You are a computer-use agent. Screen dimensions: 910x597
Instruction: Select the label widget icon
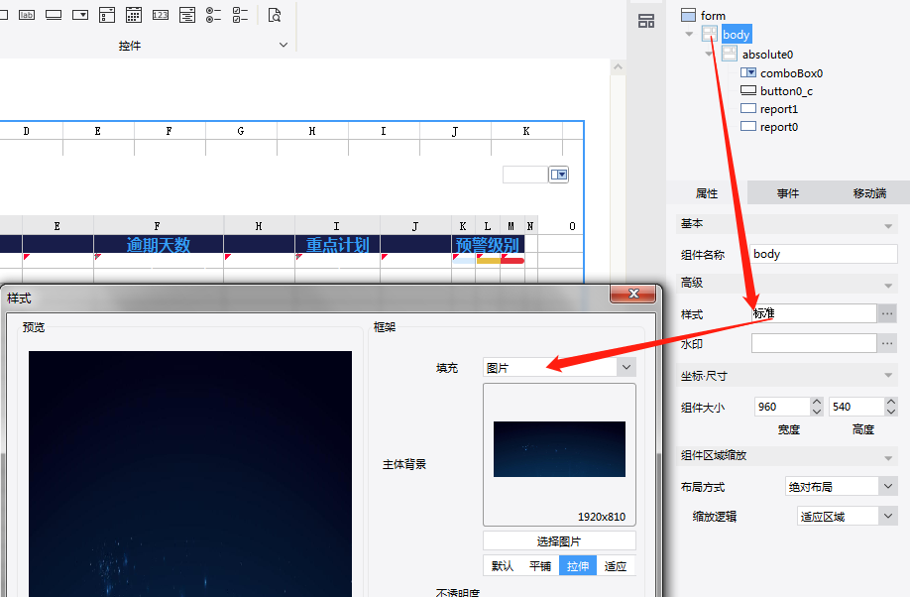(x=26, y=15)
